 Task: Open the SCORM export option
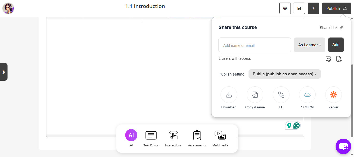(307, 94)
